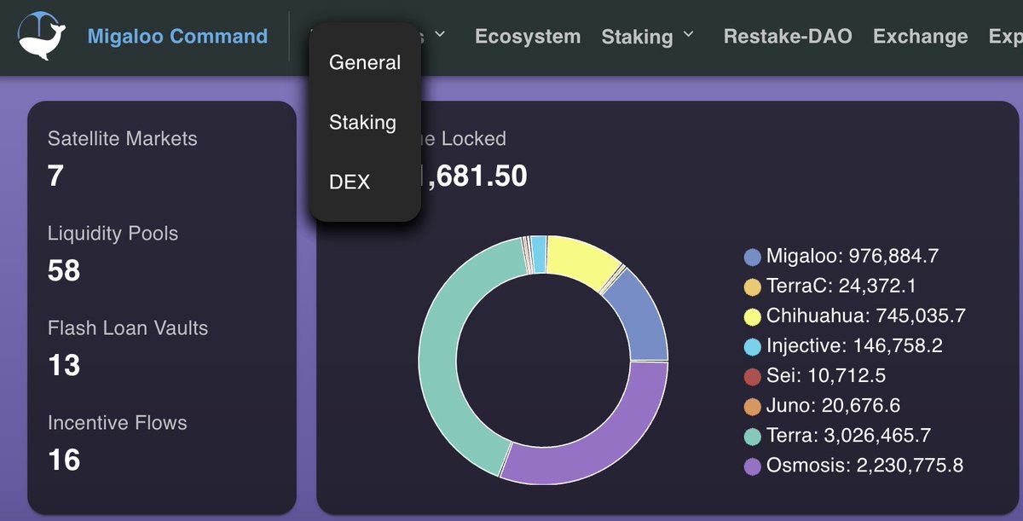Screen dimensions: 1023x521
Task: Click the light-blue Injective donut segment
Action: point(538,256)
